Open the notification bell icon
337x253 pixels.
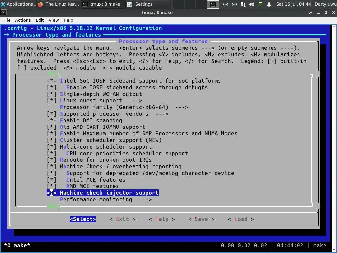click(x=269, y=4)
